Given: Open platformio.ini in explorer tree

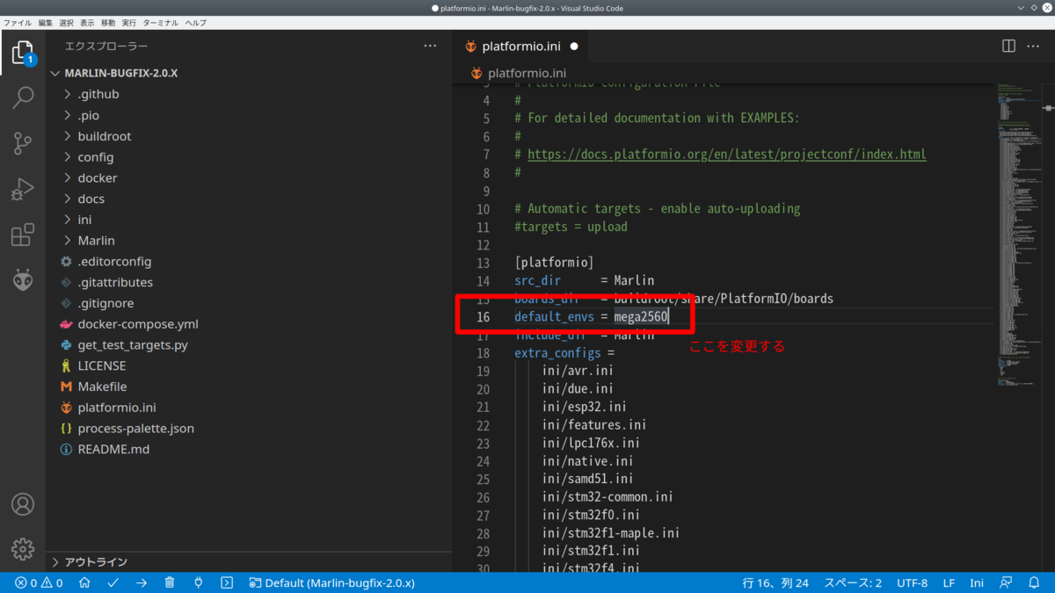Looking at the screenshot, I should point(117,408).
